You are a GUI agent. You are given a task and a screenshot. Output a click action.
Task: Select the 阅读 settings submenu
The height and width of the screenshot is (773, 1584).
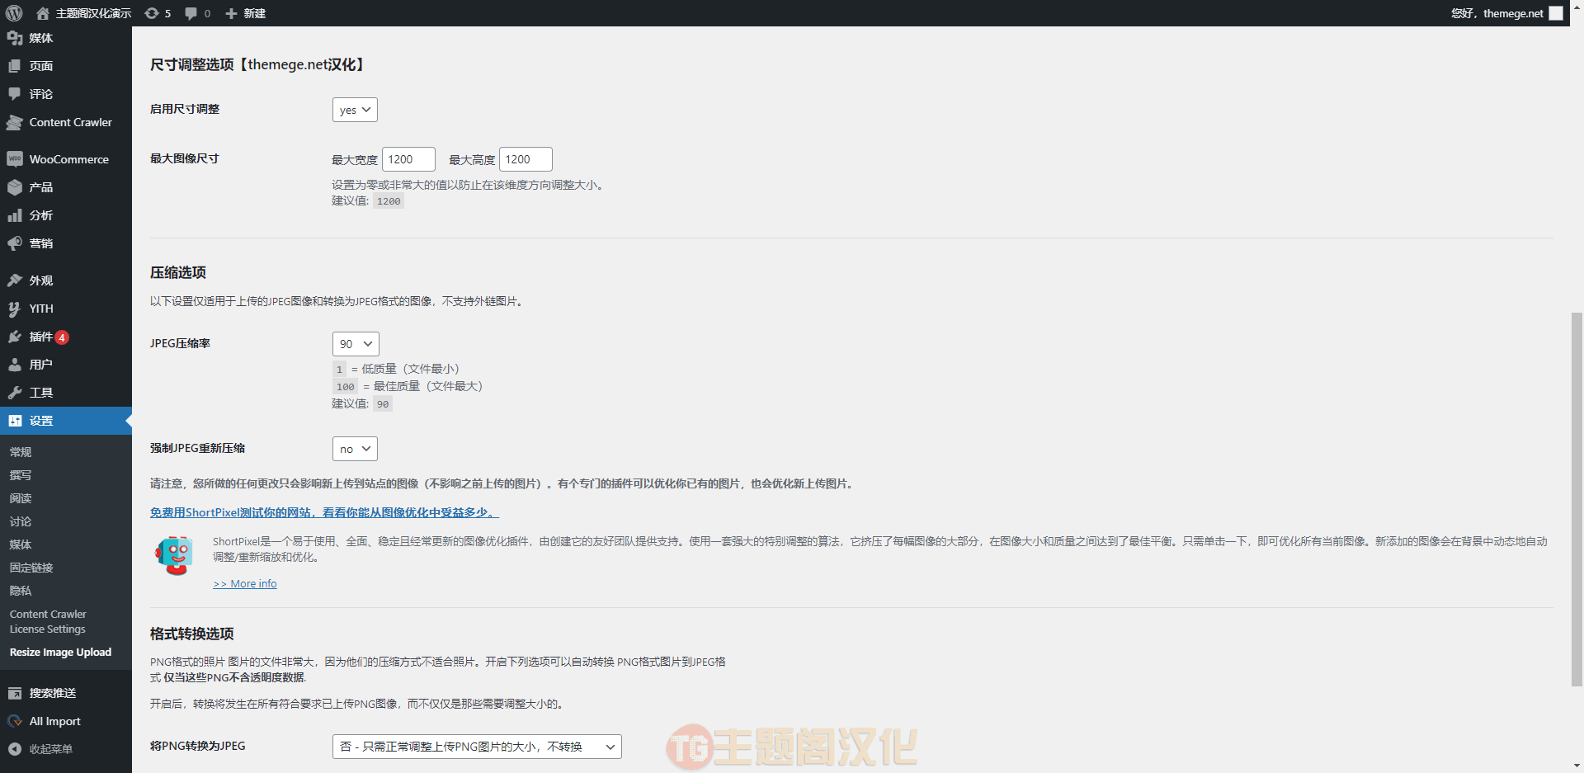(x=21, y=498)
